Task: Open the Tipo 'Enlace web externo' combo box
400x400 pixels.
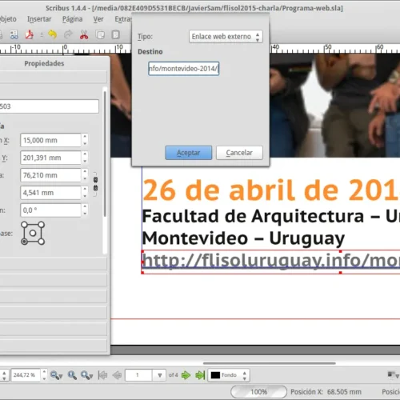Action: [226, 37]
